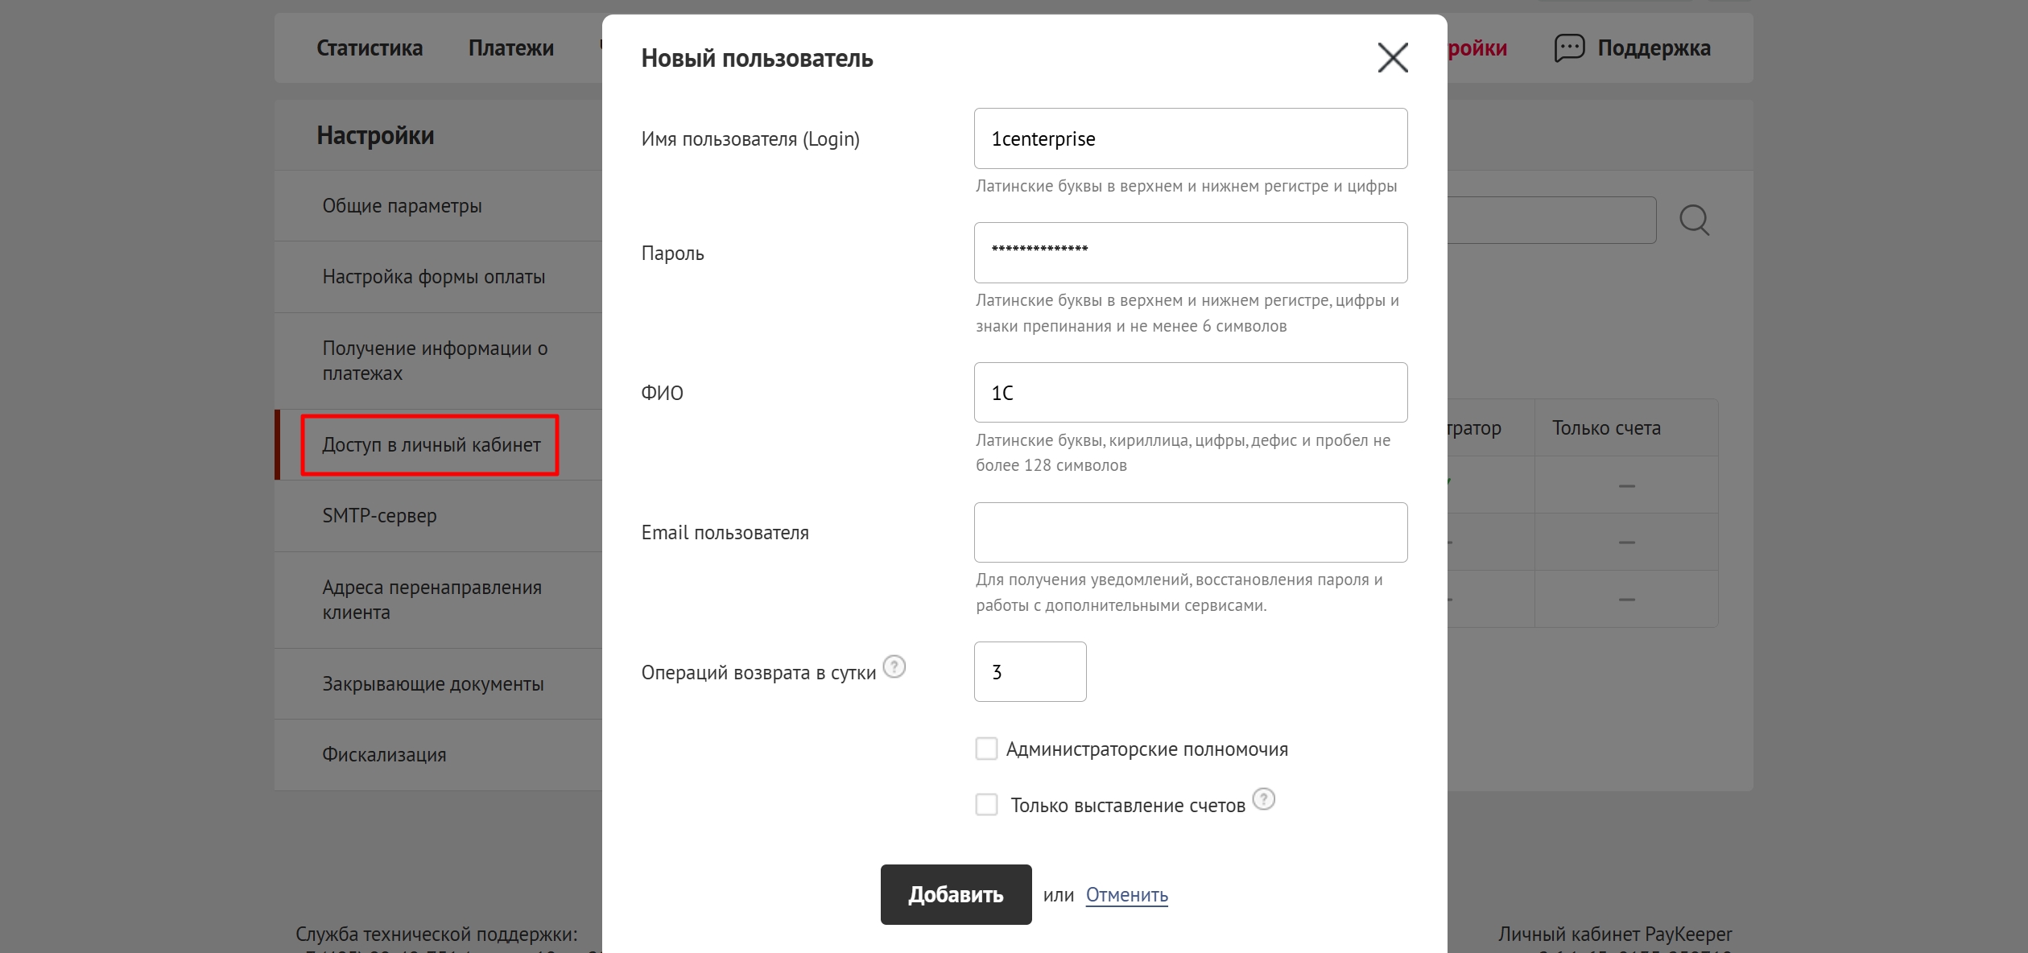The width and height of the screenshot is (2028, 953).
Task: Focus the Login username field
Action: 1190,139
